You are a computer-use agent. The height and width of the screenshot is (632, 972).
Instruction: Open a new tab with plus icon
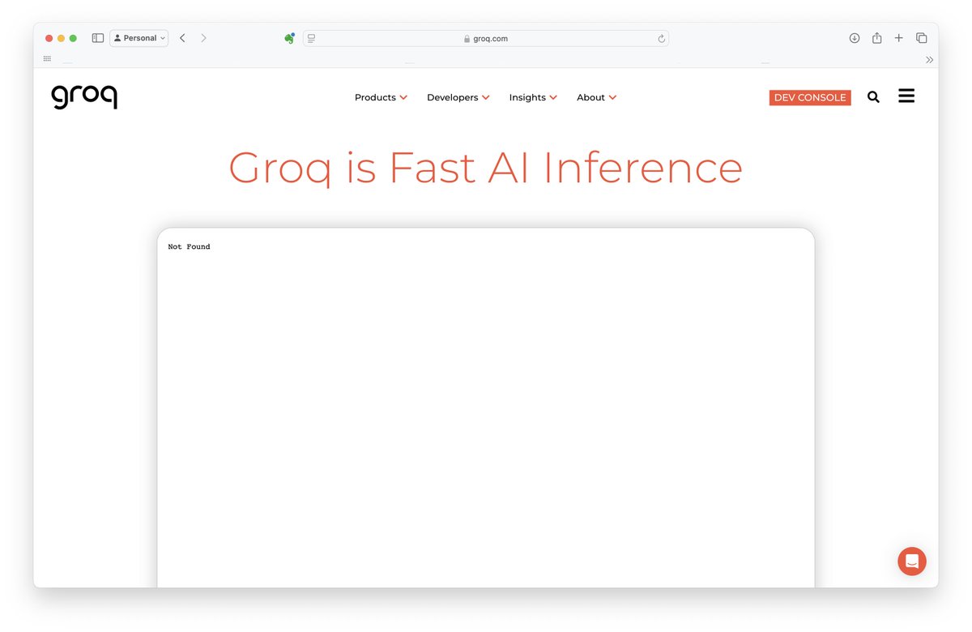899,38
